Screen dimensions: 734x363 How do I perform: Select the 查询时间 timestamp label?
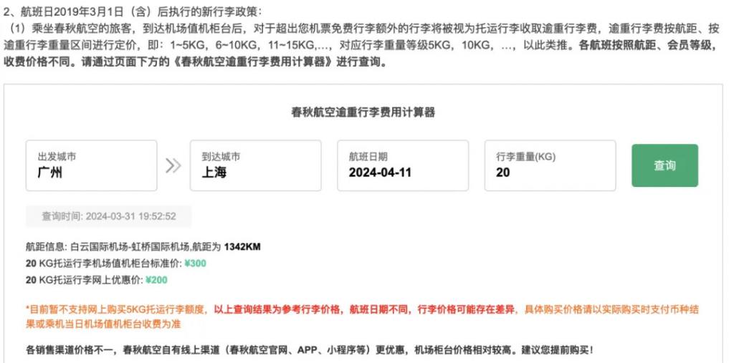pyautogui.click(x=109, y=217)
